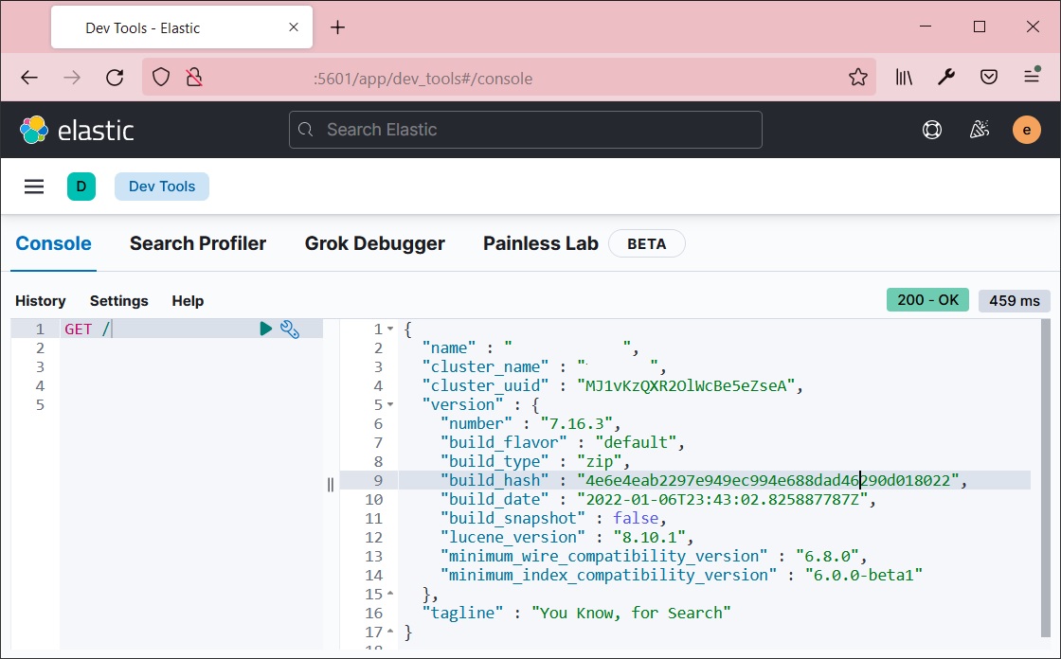Click the lucene_version value "8.10.1"
Image resolution: width=1061 pixels, height=659 pixels.
click(649, 538)
